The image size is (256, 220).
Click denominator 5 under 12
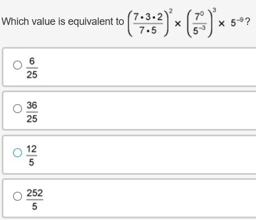[32, 162]
